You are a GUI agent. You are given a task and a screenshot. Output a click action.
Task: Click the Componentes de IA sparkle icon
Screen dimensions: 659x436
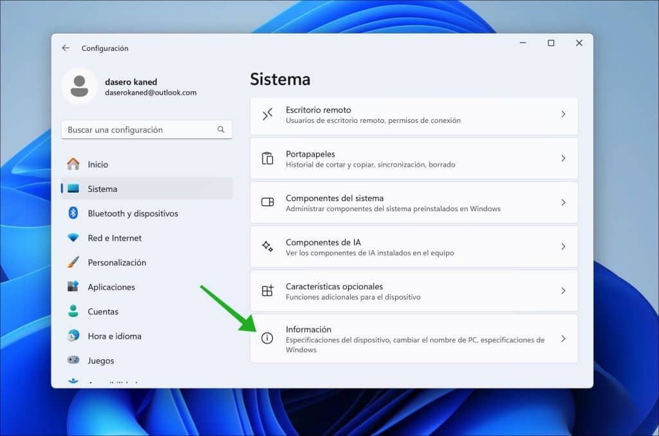click(267, 247)
